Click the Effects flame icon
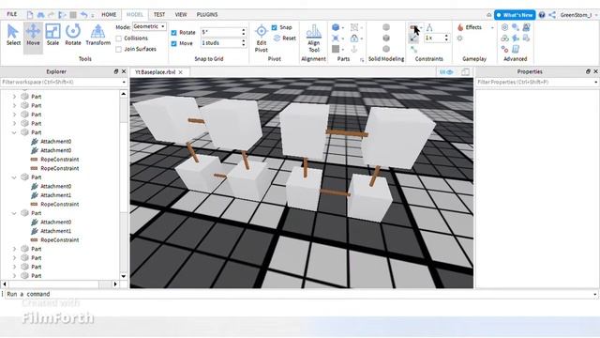The height and width of the screenshot is (338, 600). 460,27
